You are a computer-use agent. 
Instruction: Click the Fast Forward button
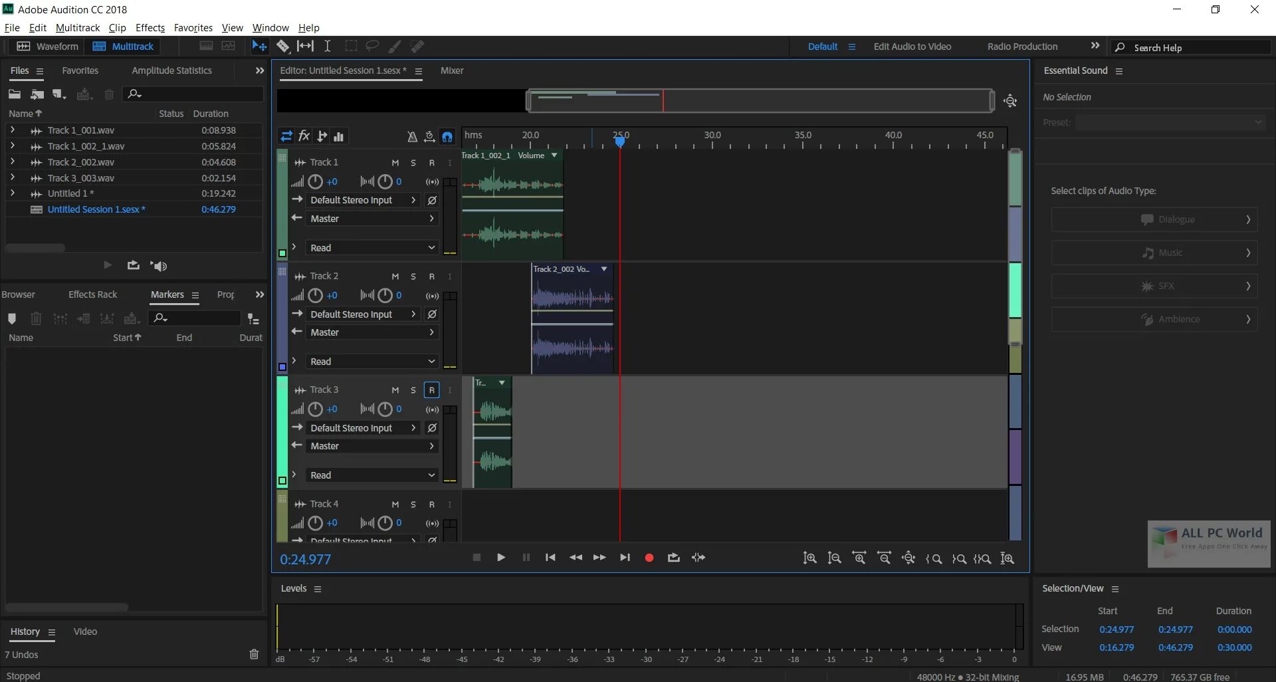[599, 558]
